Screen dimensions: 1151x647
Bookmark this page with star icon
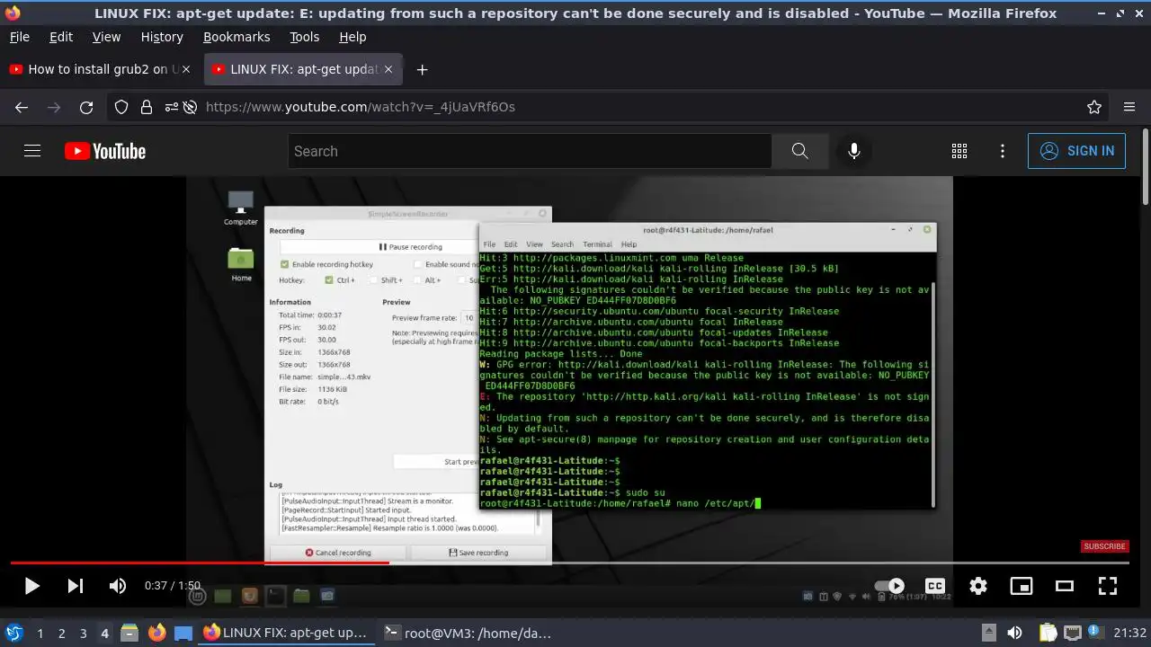1094,107
